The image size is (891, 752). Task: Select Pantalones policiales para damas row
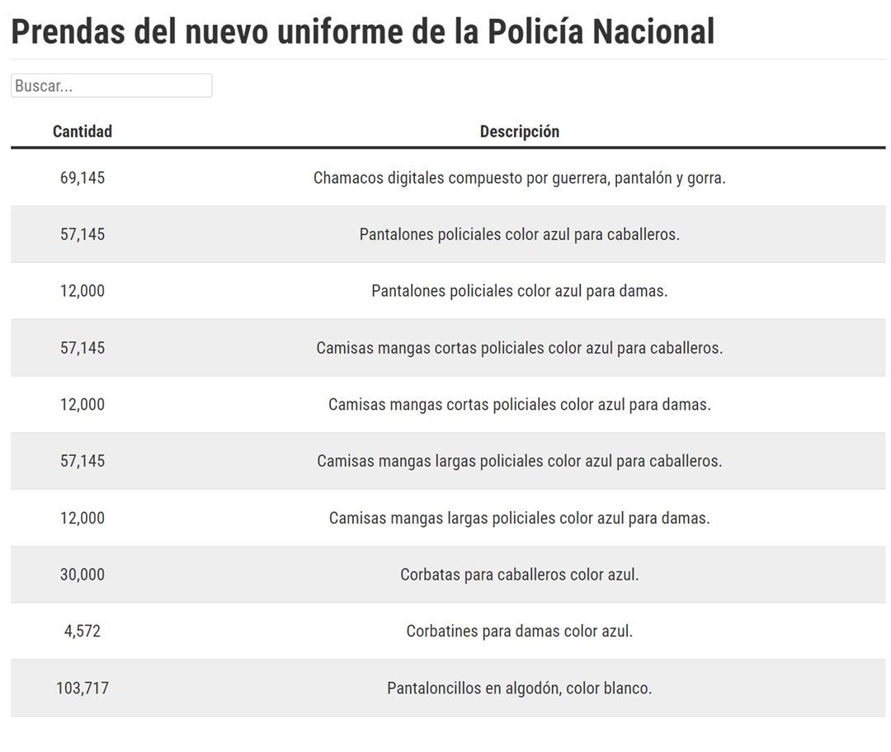coord(448,291)
